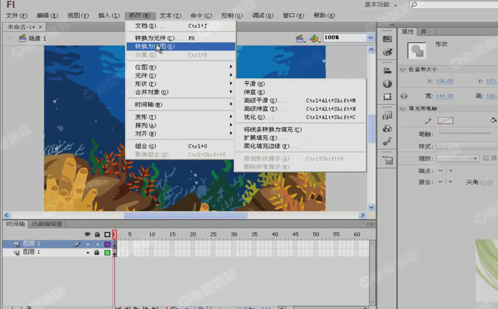Image resolution: width=498 pixels, height=309 pixels.
Task: Click 柔化填充边缘 in shape submenu
Action: coord(271,146)
